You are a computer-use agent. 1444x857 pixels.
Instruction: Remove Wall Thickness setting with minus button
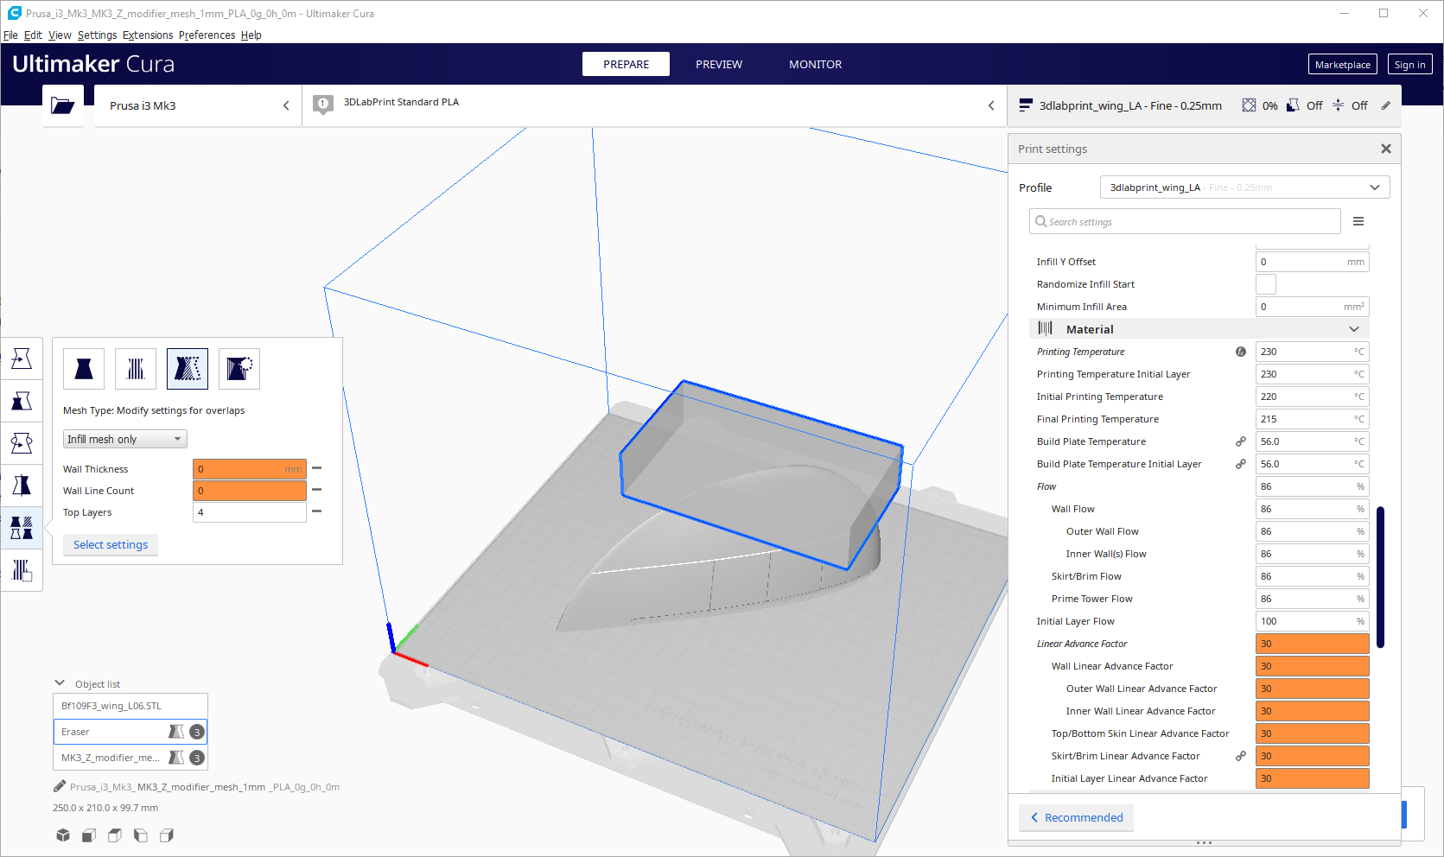317,468
